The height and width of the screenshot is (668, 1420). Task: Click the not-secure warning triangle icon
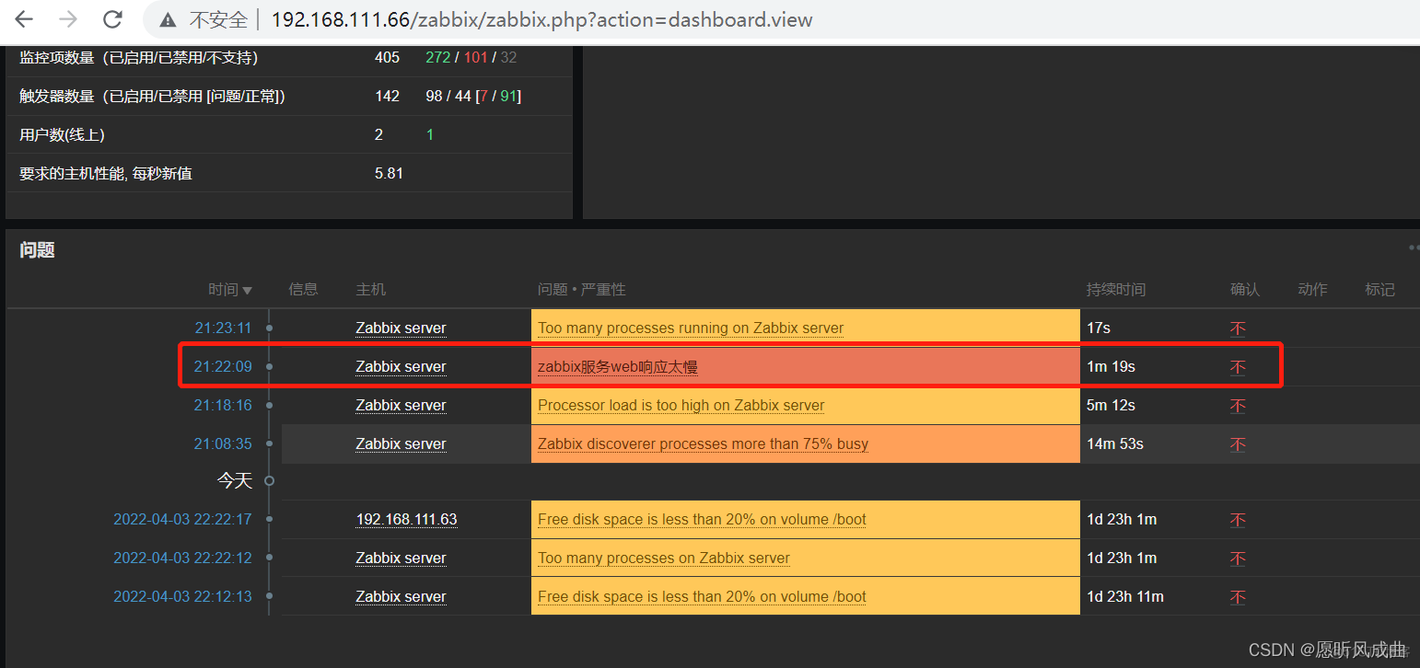(x=168, y=19)
